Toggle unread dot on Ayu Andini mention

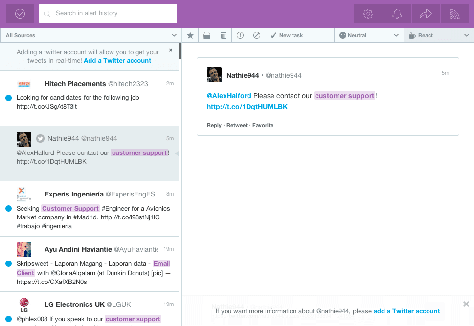(9, 264)
